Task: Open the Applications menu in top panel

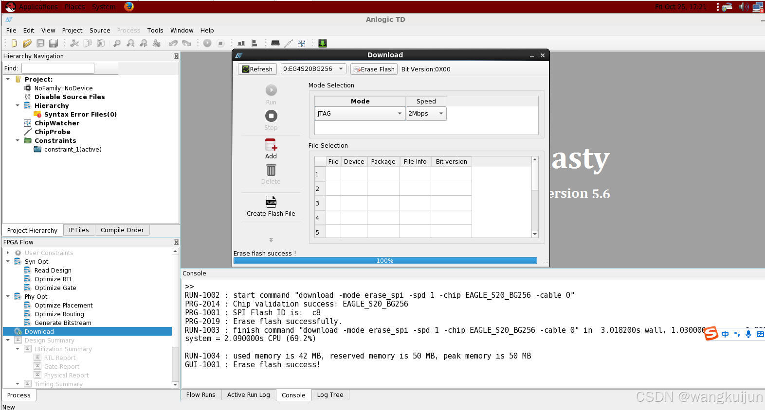Action: [x=38, y=7]
